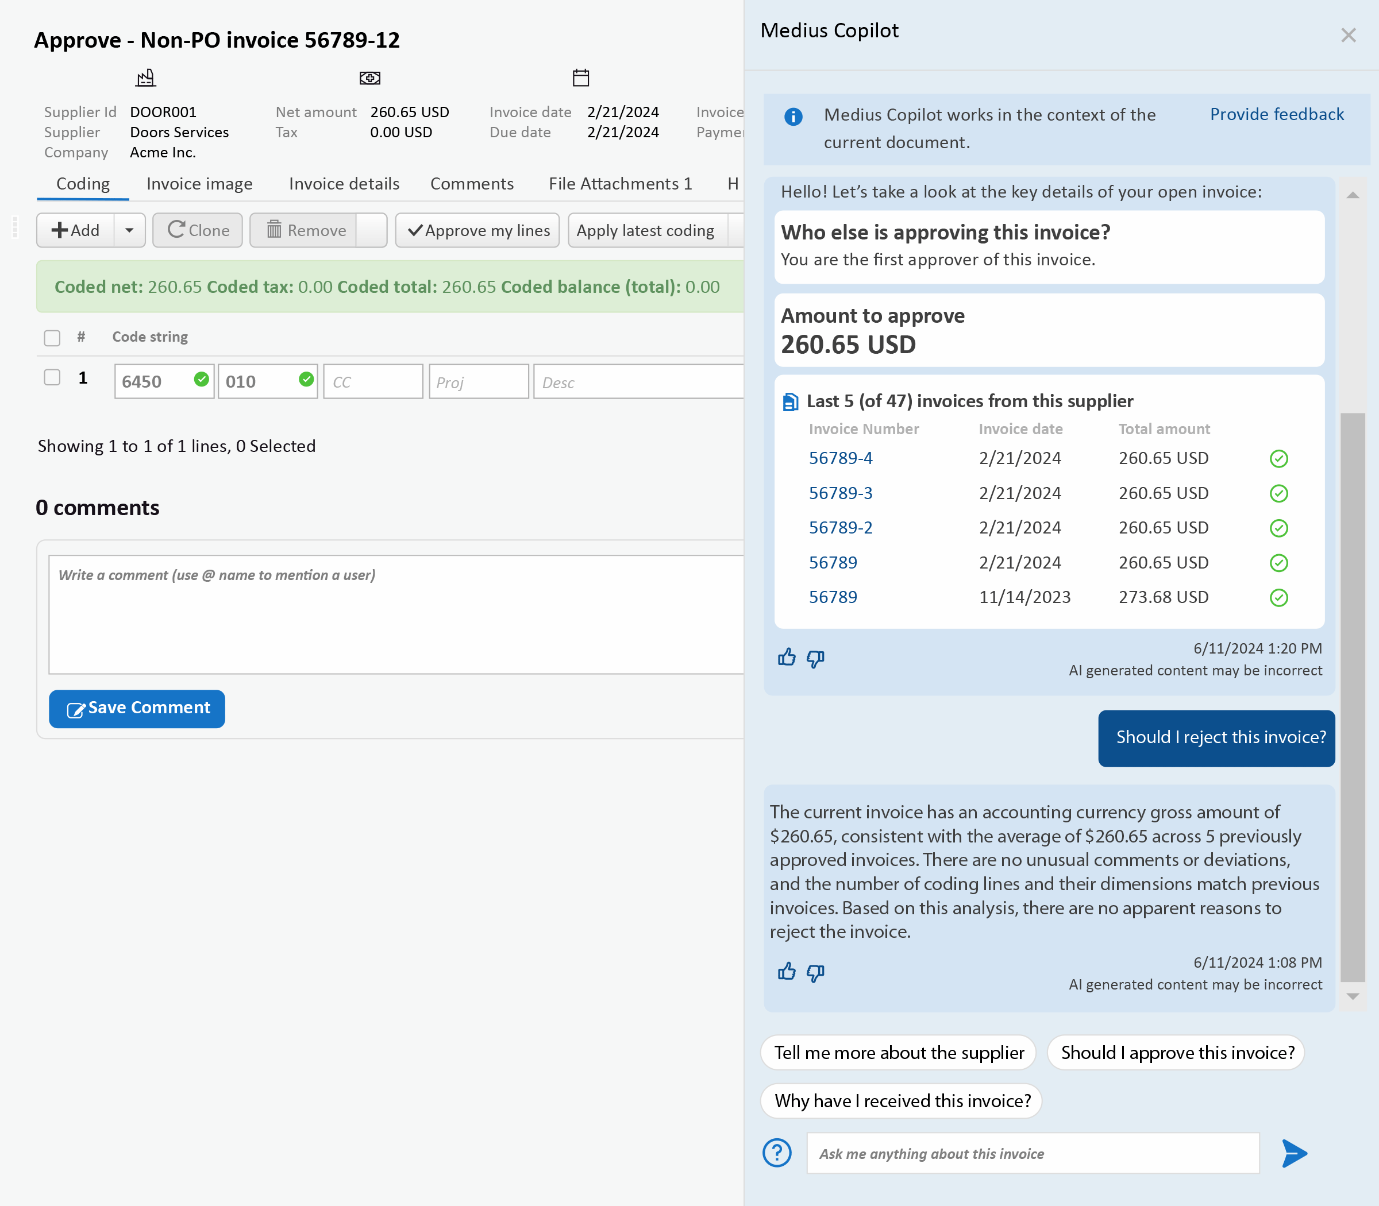Click the building icon above Supplier Id

pos(145,78)
